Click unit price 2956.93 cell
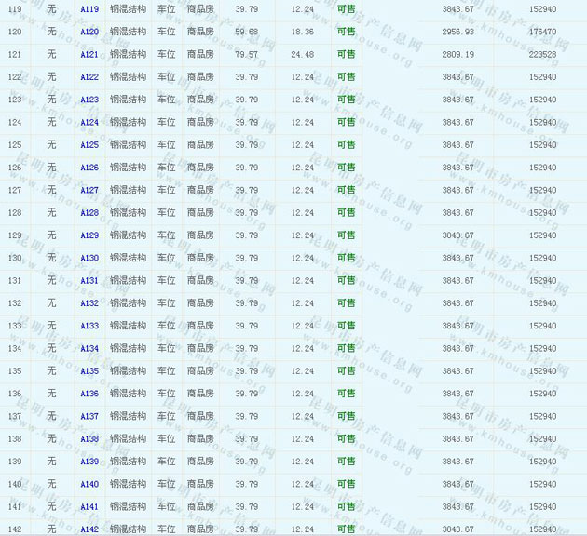Image resolution: width=587 pixels, height=536 pixels. coord(457,32)
